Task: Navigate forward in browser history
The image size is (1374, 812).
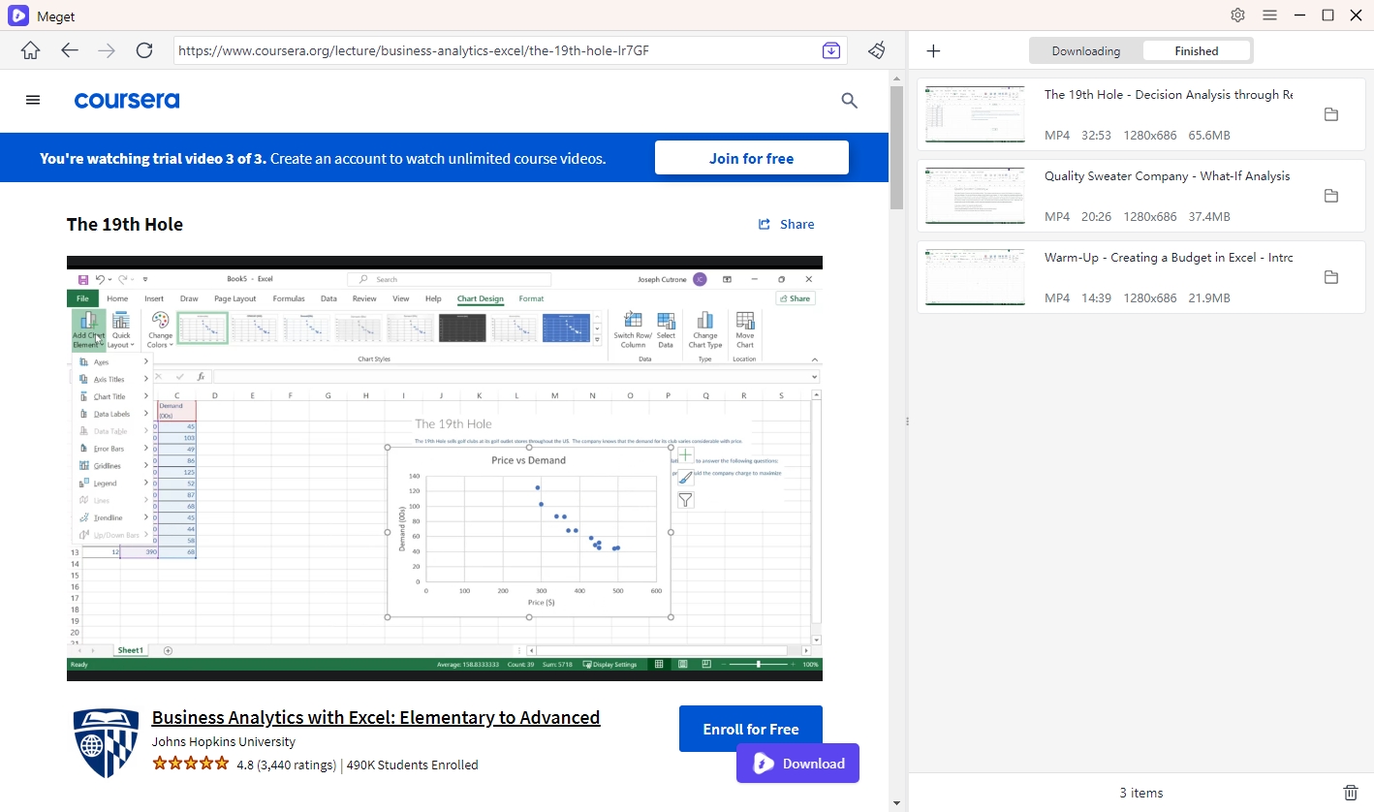Action: point(107,50)
